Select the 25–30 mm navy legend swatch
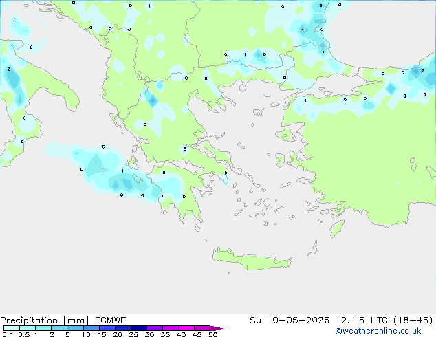 pyautogui.click(x=139, y=328)
